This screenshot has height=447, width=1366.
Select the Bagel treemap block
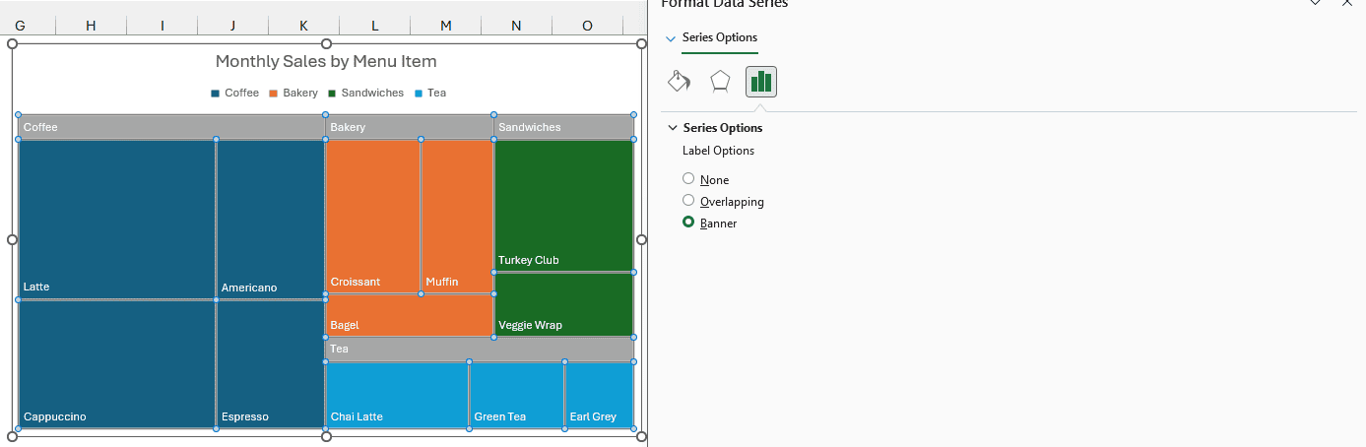pyautogui.click(x=409, y=315)
